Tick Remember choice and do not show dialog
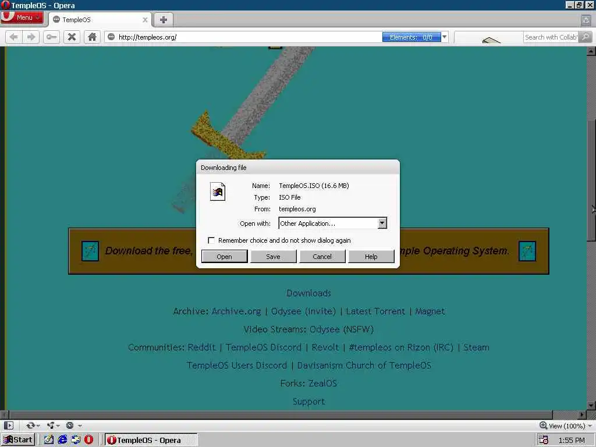 click(x=211, y=240)
